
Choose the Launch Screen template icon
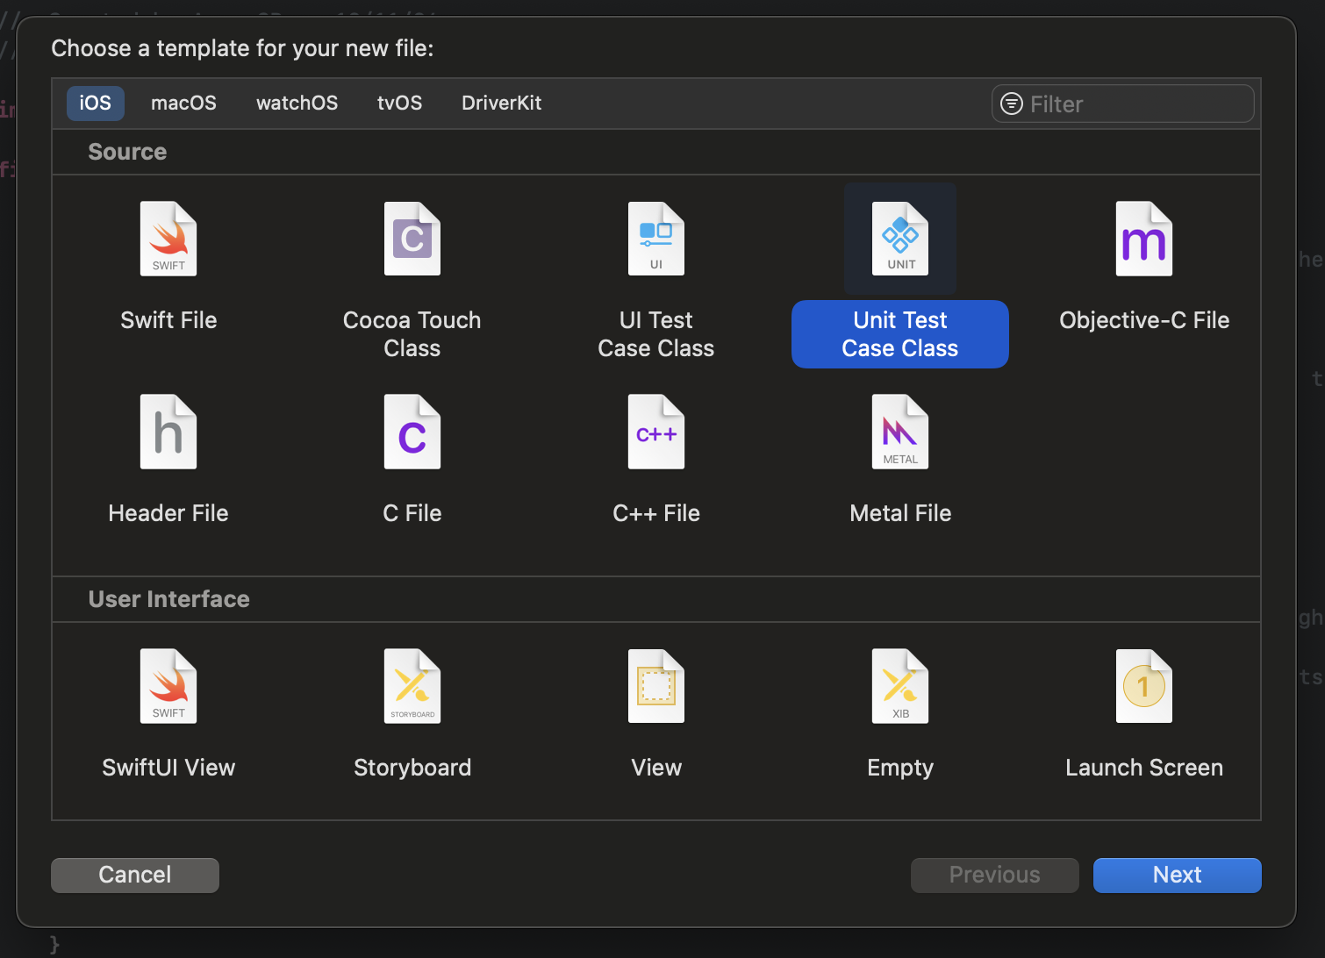(x=1144, y=686)
